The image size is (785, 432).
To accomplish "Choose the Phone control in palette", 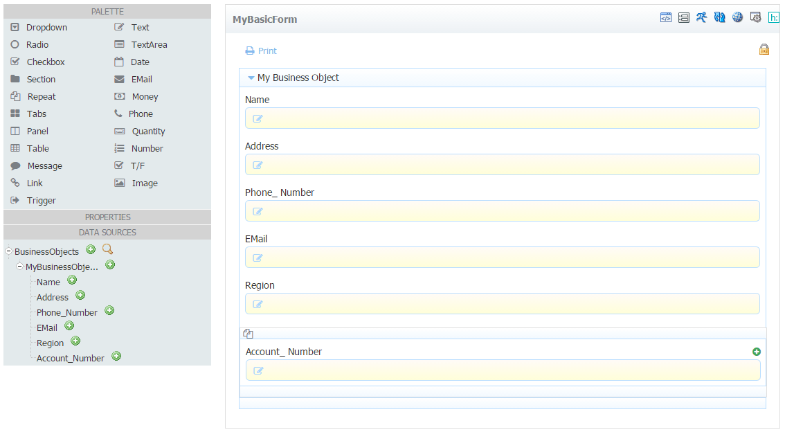I will click(133, 114).
